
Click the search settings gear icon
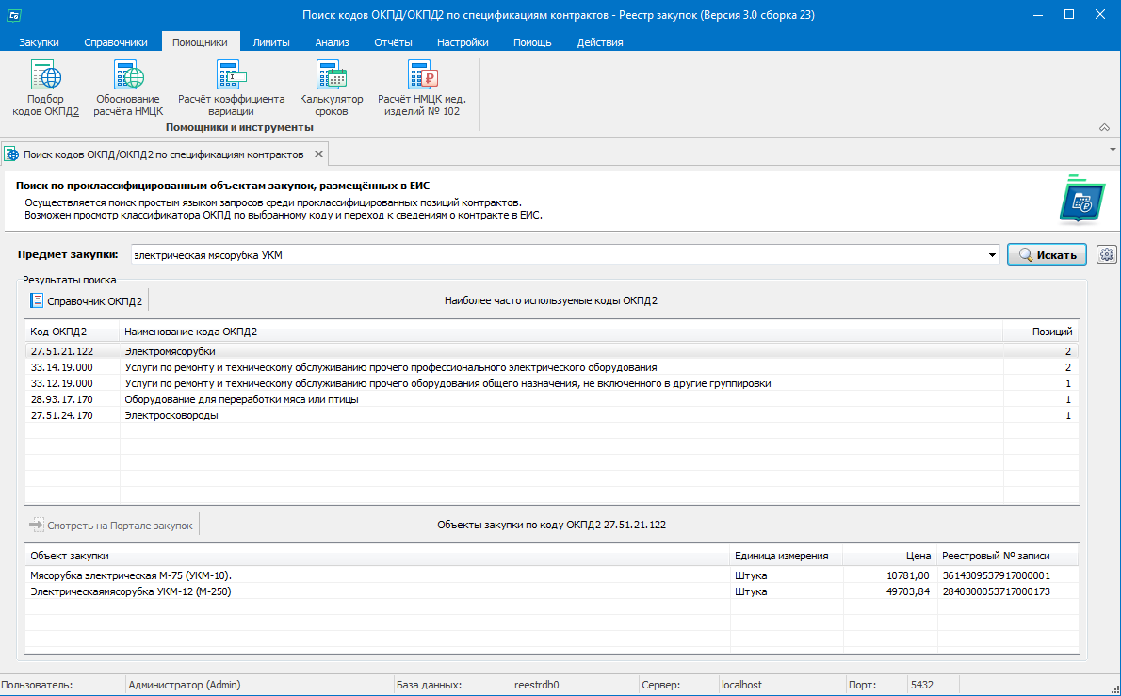(x=1107, y=254)
